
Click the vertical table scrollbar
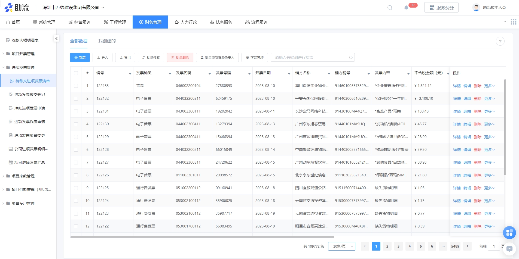point(505,127)
